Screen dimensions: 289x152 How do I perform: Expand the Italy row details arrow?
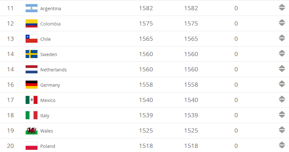tap(282, 114)
